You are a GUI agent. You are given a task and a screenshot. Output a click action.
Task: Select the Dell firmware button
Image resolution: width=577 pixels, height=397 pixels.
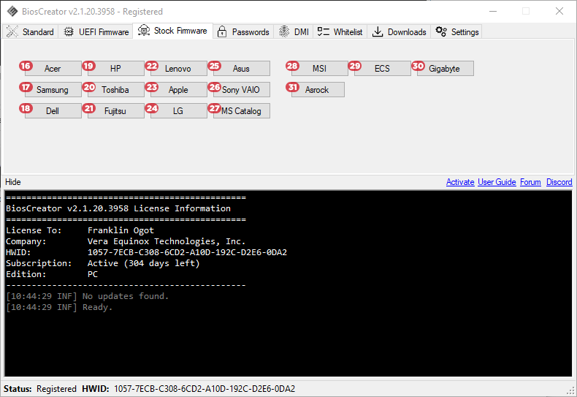pyautogui.click(x=53, y=111)
